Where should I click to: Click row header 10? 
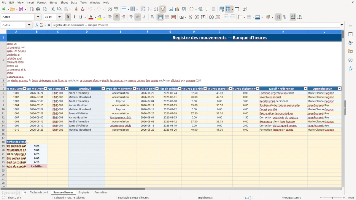[3, 109]
